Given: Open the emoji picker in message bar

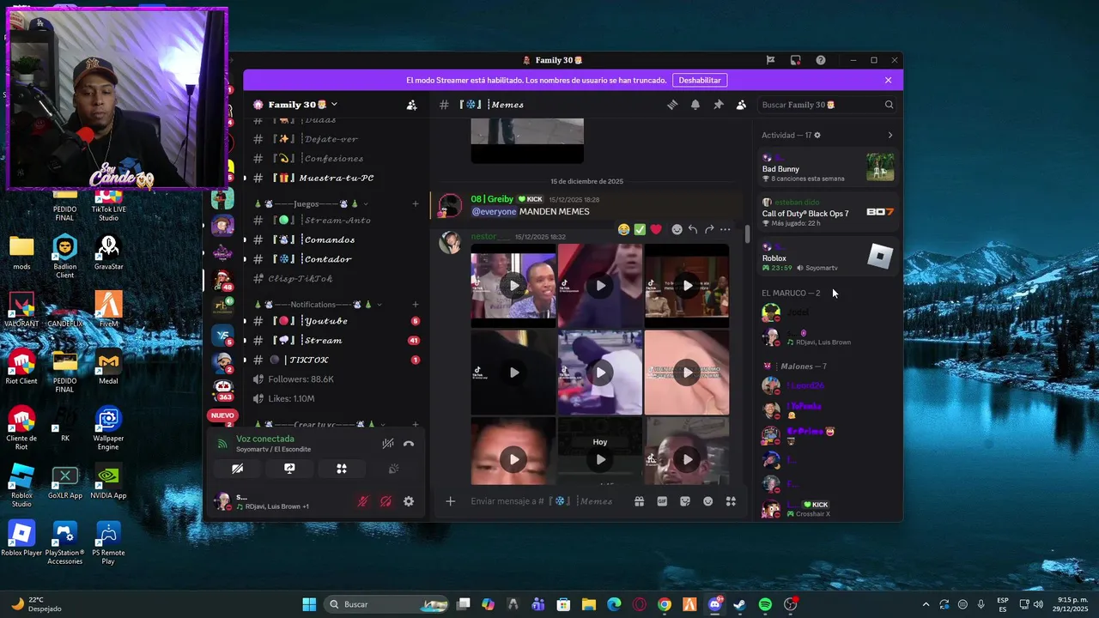Looking at the screenshot, I should point(708,501).
